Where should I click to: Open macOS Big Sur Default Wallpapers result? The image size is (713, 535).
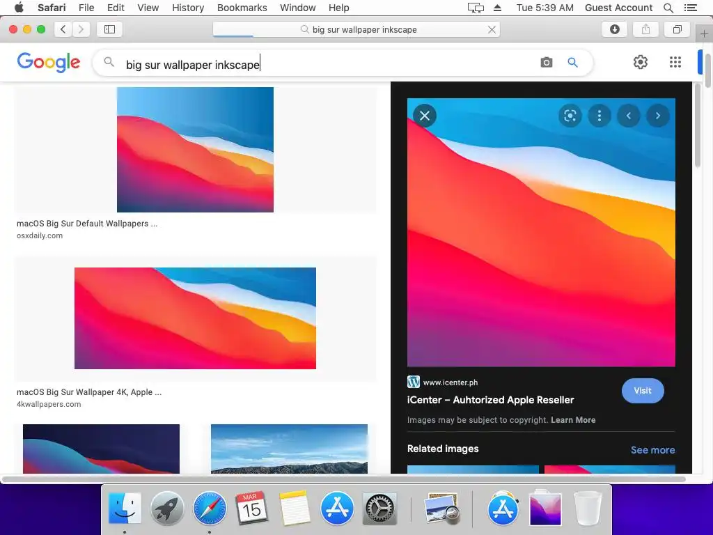(x=87, y=224)
